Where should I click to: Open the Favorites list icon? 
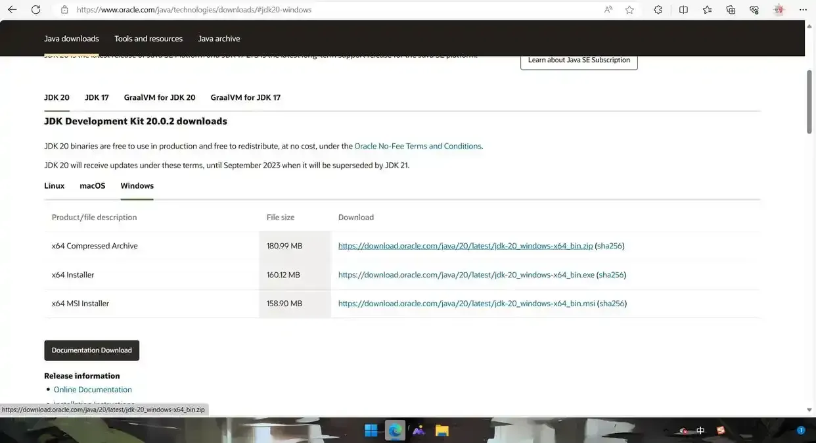(x=707, y=10)
